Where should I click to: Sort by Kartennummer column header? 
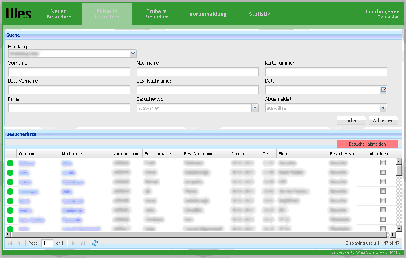(x=127, y=154)
